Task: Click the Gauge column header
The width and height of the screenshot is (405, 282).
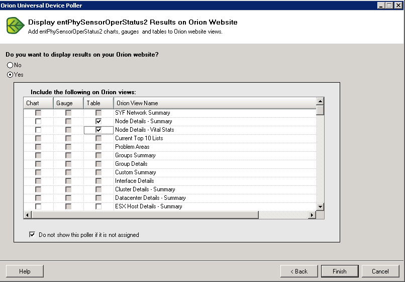Action: [68, 103]
